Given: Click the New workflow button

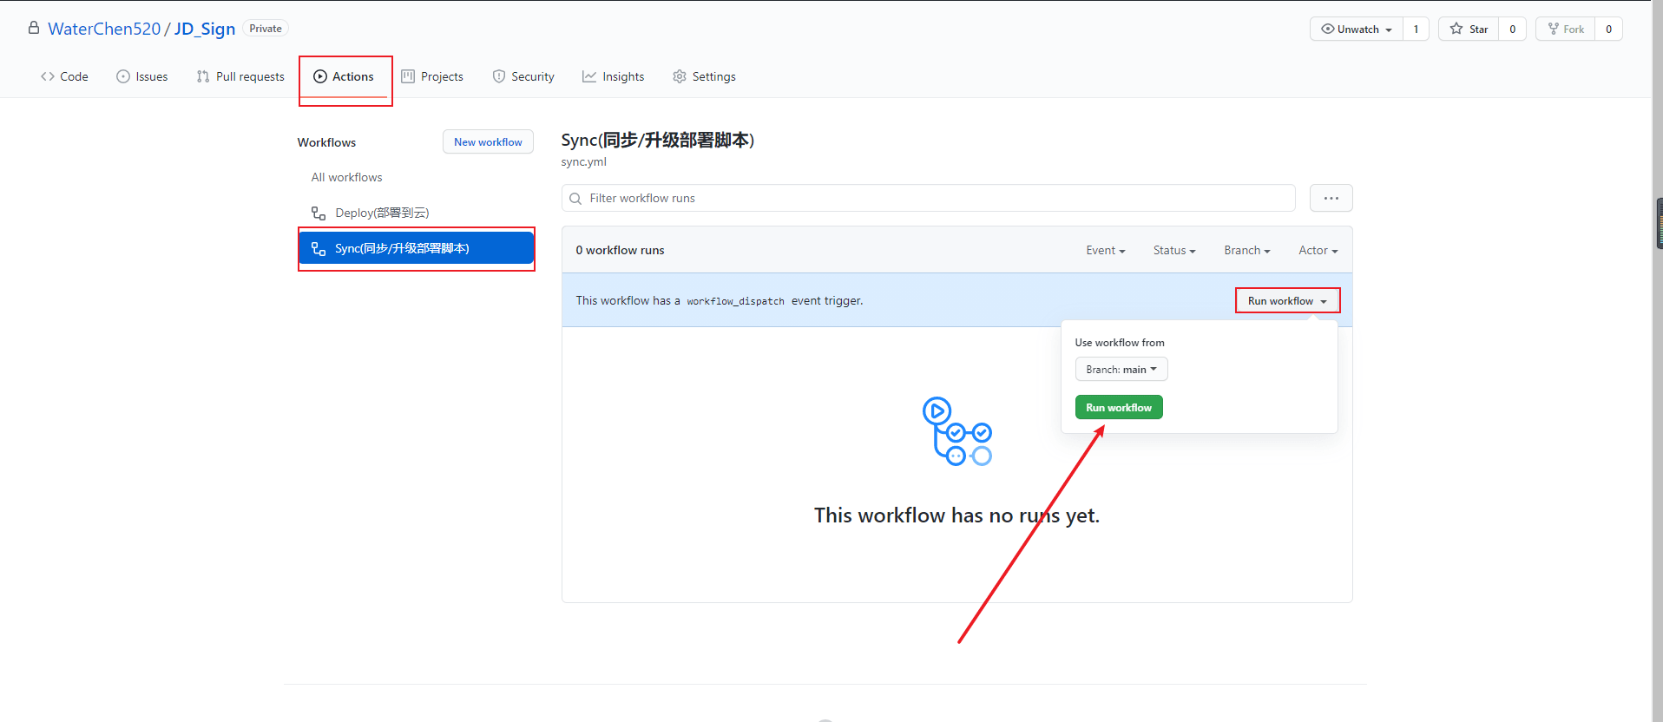Looking at the screenshot, I should [488, 142].
